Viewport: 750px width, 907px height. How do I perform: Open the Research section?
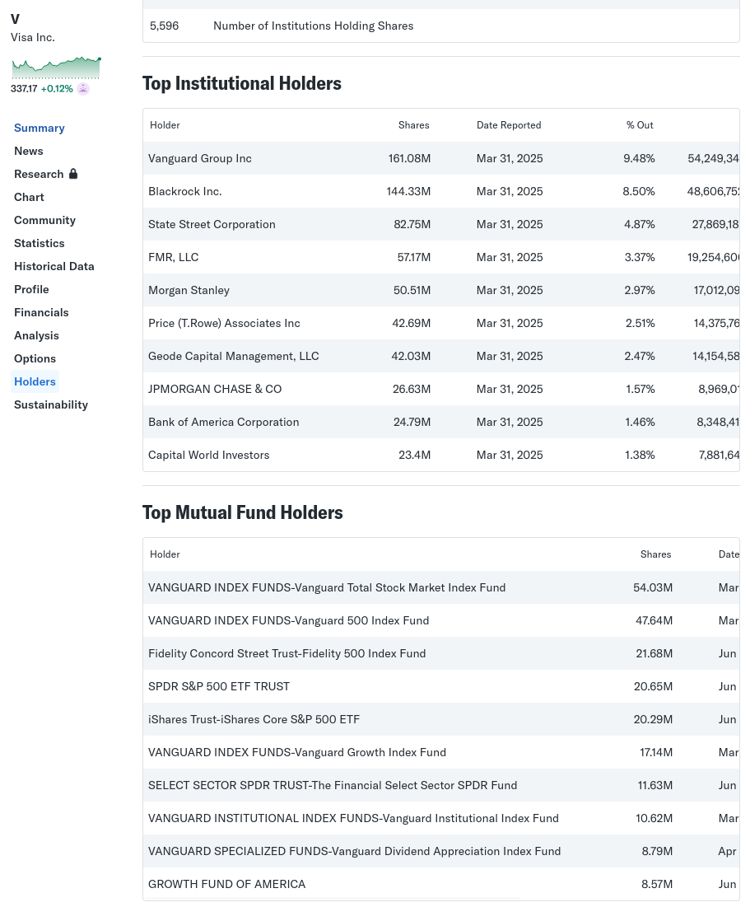coord(39,174)
